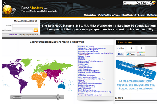
Task: Open the Insurance ranking link
Action: [81, 74]
